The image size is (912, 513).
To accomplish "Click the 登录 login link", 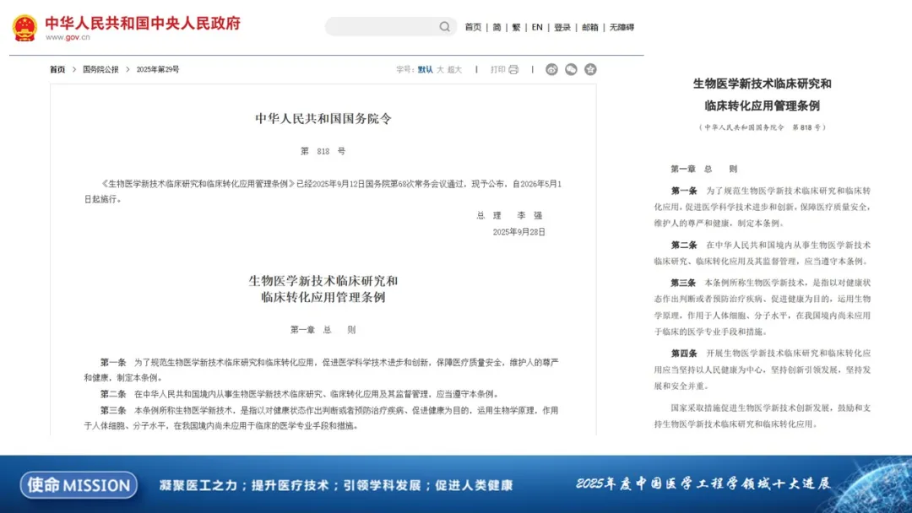I will [562, 26].
